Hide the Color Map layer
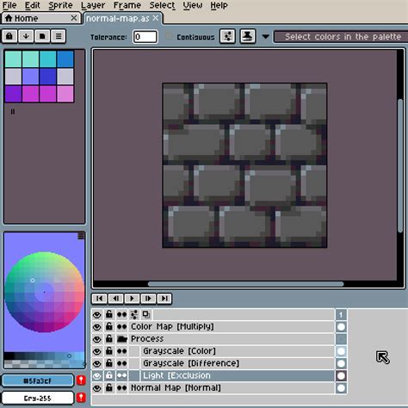The image size is (408, 408). (97, 327)
